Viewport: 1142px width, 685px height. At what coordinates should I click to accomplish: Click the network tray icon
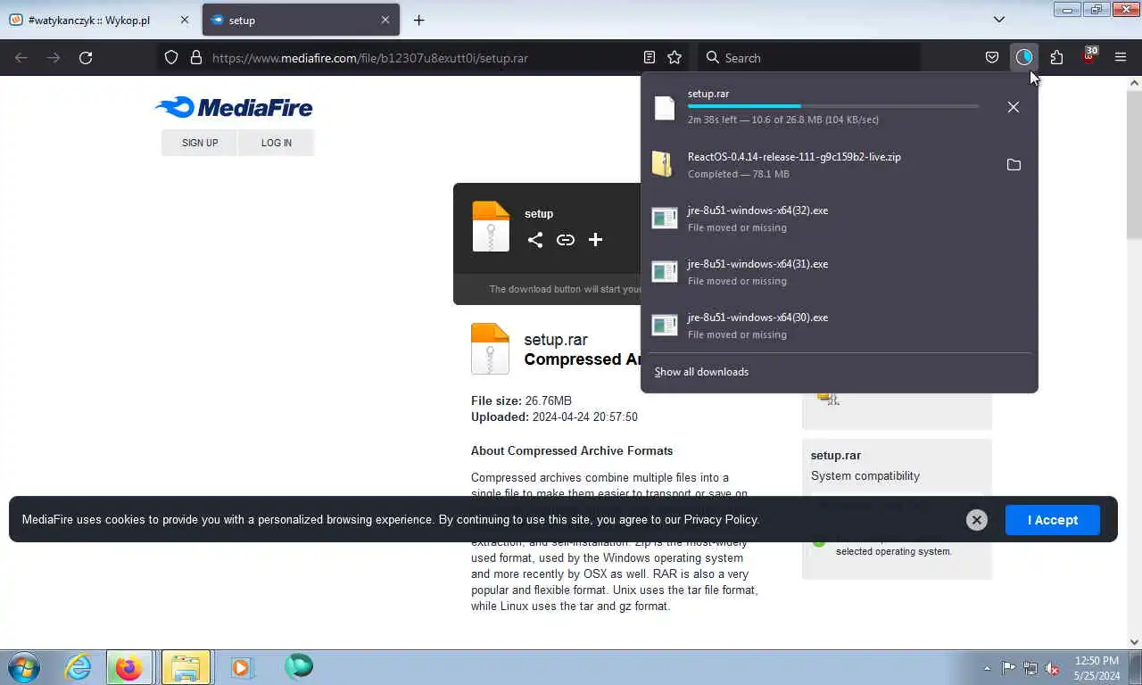(1030, 668)
